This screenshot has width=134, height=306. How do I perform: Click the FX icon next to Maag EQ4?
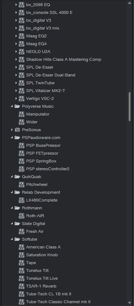click(22, 44)
